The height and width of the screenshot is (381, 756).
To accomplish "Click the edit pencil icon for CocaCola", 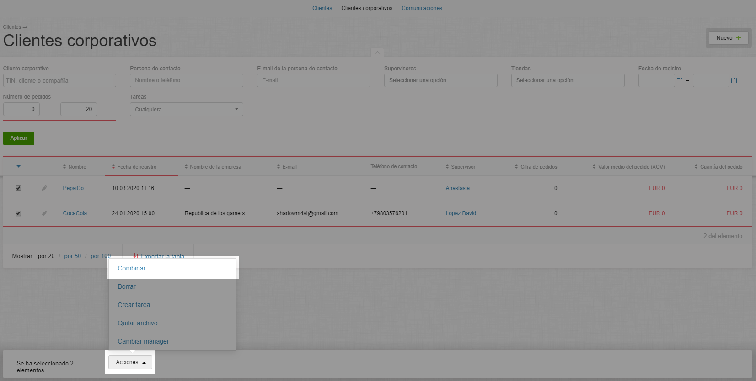I will pos(44,213).
